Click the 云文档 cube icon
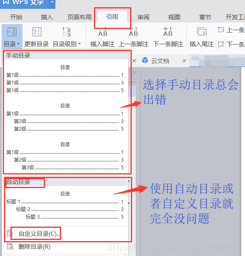 pos(145,60)
